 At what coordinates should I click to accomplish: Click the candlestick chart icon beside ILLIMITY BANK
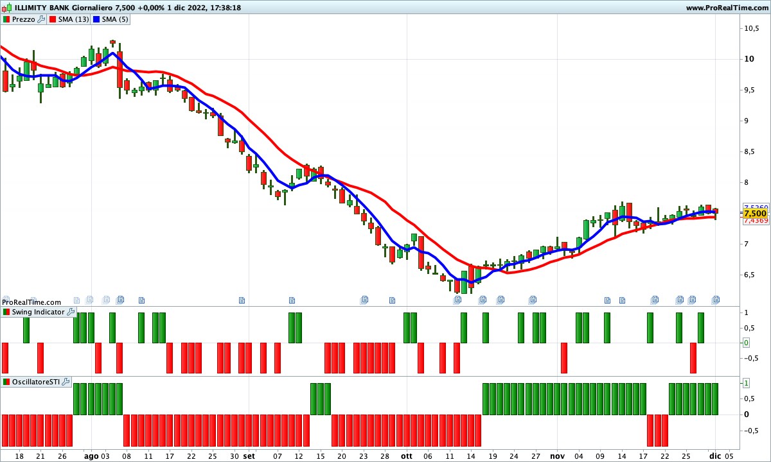tap(7, 8)
